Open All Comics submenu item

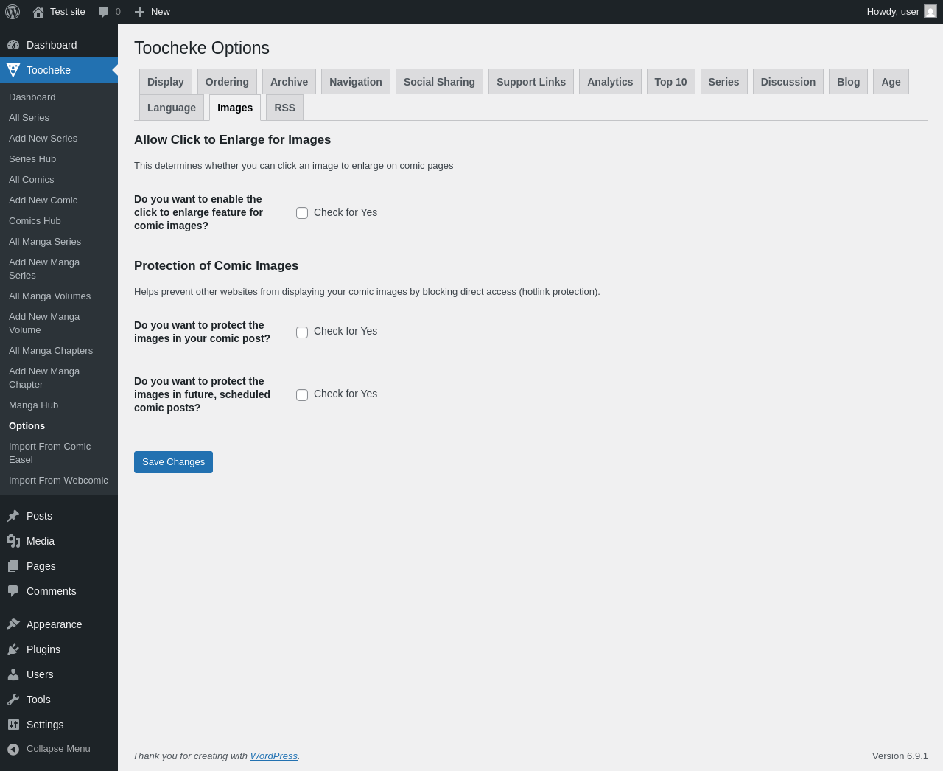coord(59,180)
